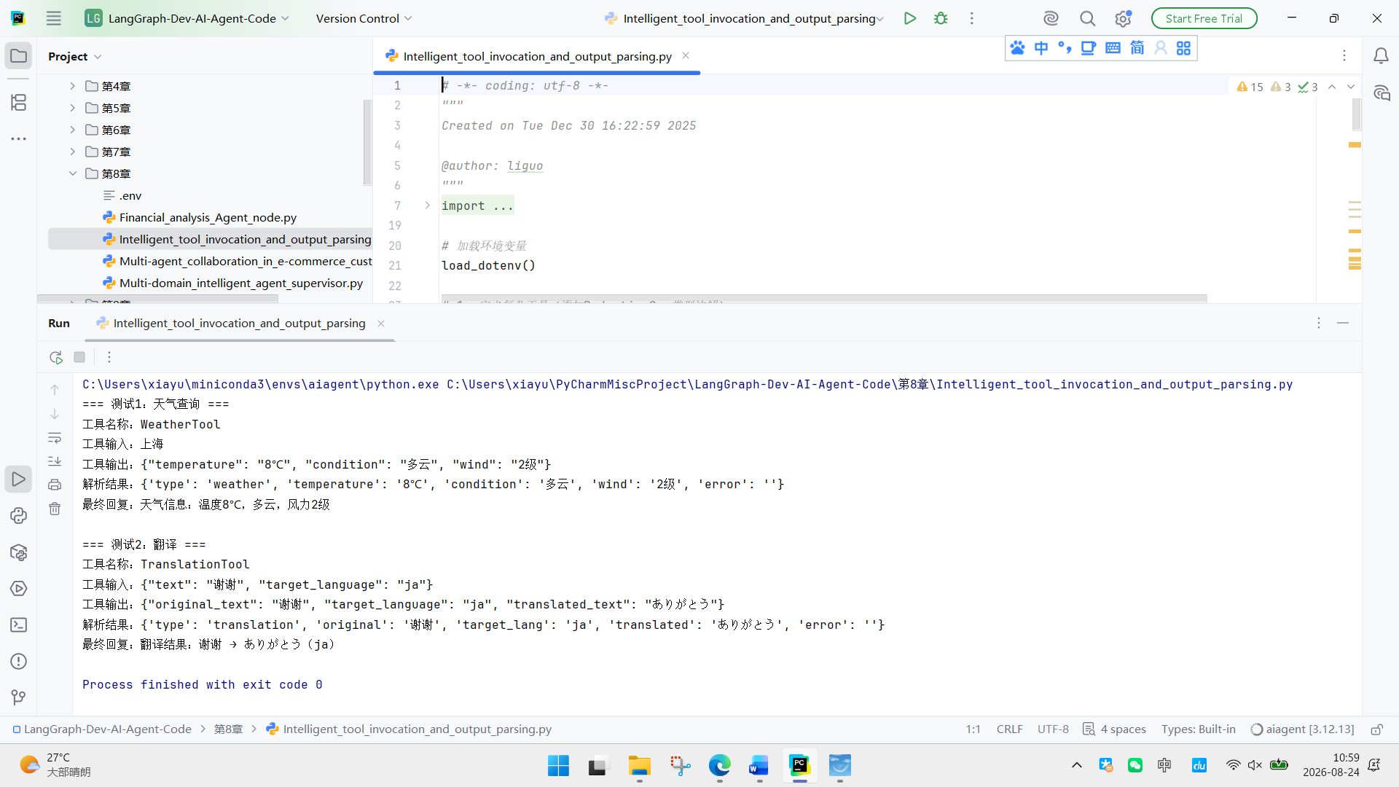Click the editor vertical scrollbar thumb

(x=1357, y=114)
